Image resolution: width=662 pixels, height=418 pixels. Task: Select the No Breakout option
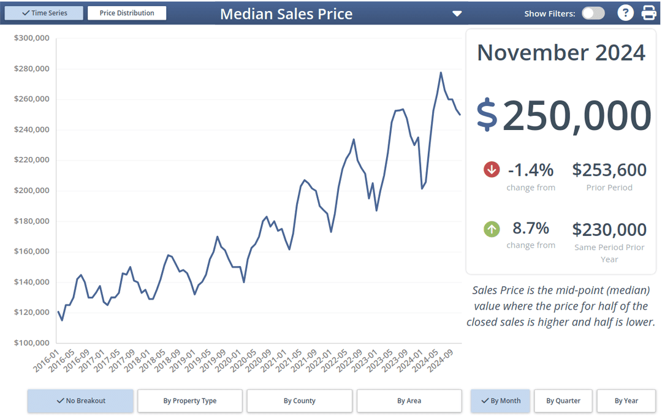point(80,401)
